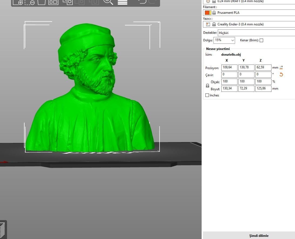The image size is (295, 239).
Task: Open the Prusament PLA filament dropdown
Action: point(249,13)
